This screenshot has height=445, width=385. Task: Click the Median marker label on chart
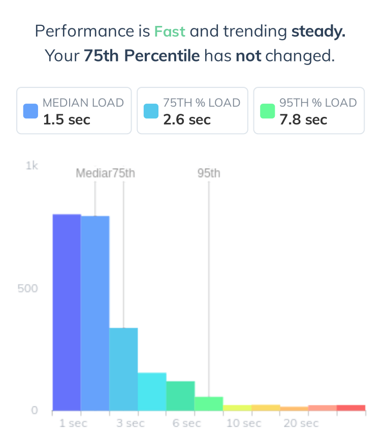click(x=93, y=173)
